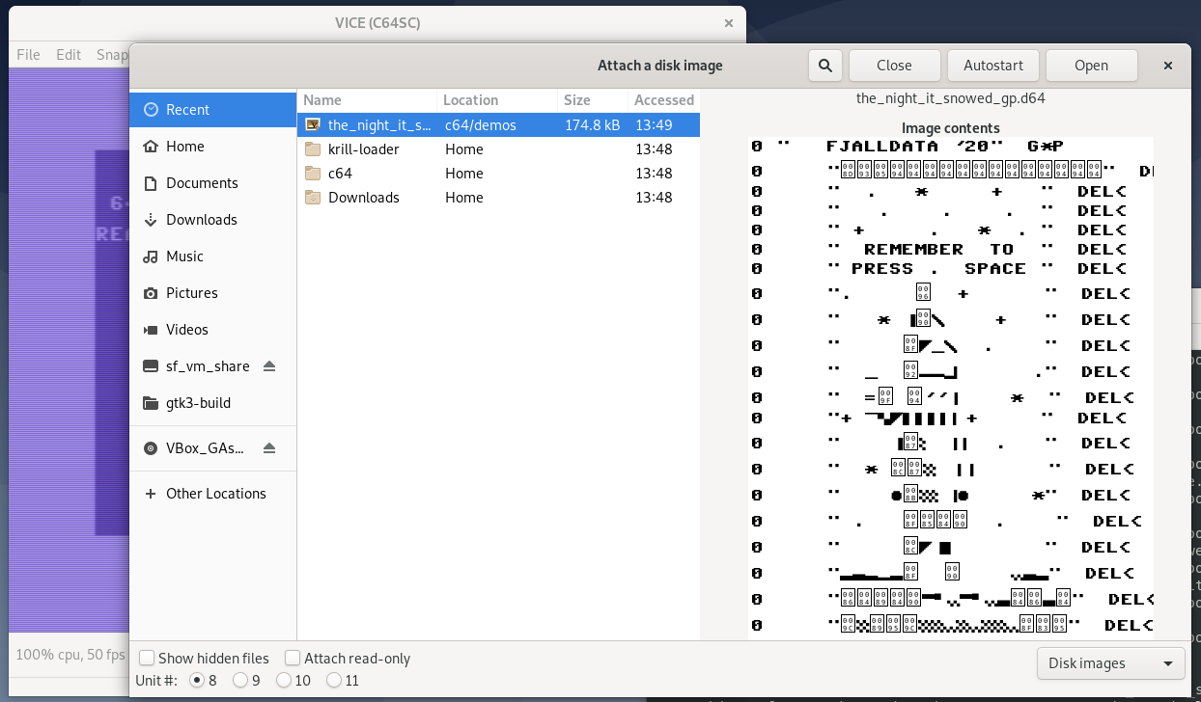Screen dimensions: 1201x702
Task: Enable Show hidden files
Action: 147,658
